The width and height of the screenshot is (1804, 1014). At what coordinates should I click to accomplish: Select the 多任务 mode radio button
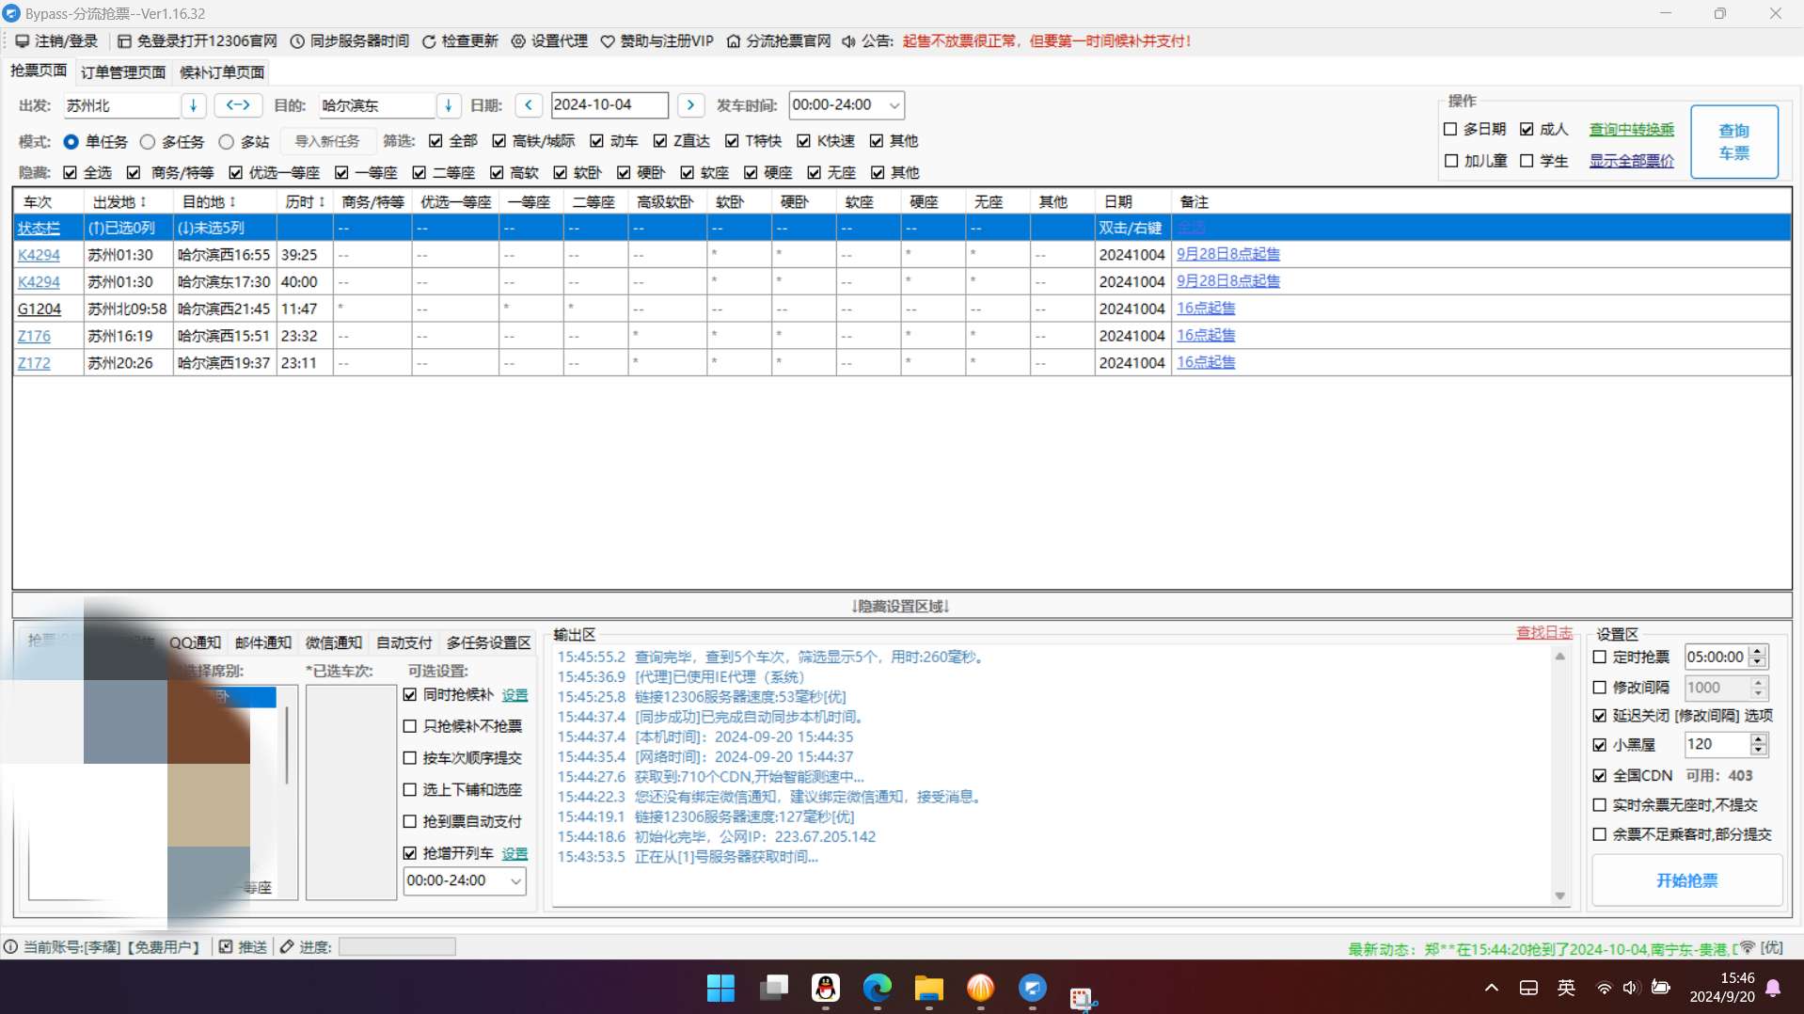[x=148, y=142]
